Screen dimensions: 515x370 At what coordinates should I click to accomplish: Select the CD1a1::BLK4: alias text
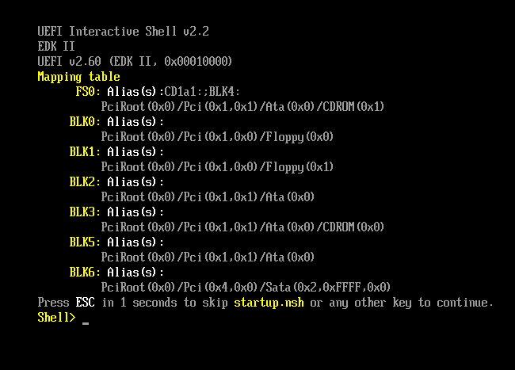tap(202, 91)
